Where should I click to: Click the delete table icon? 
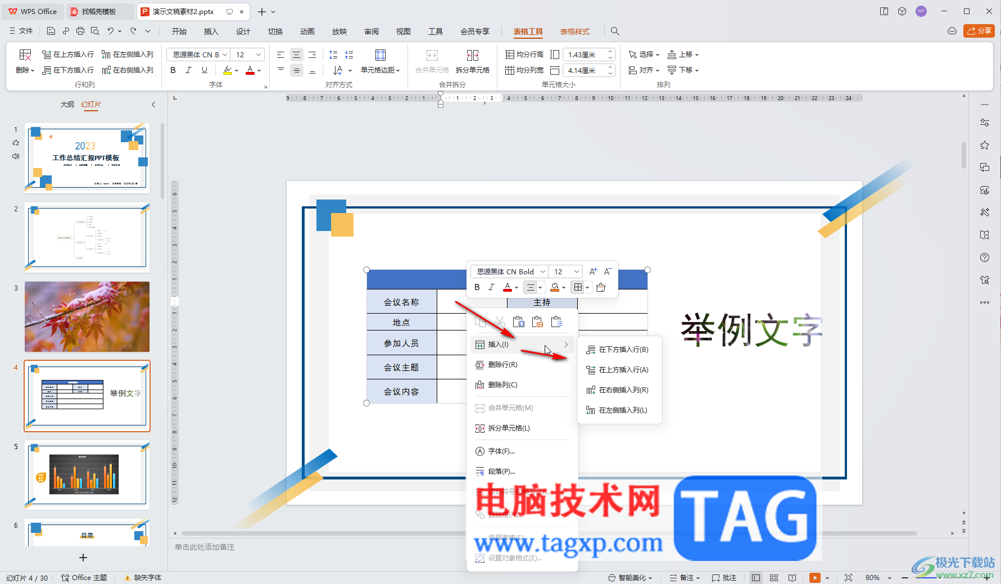pos(25,55)
